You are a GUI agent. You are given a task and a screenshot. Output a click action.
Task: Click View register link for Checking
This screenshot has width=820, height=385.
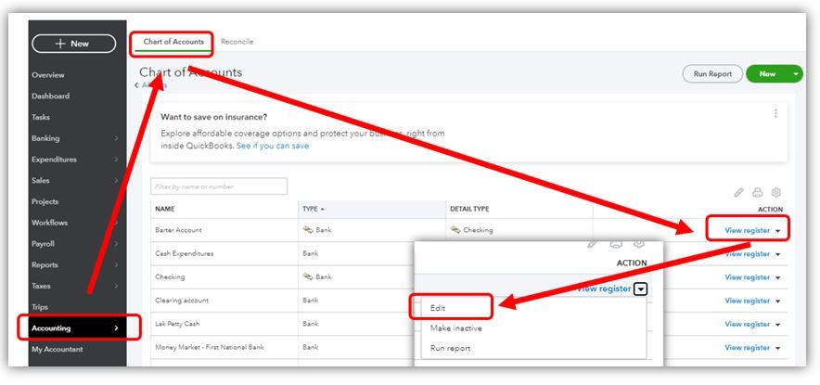748,277
